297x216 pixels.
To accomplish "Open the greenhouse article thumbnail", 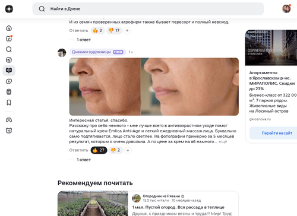I will 93,204.
